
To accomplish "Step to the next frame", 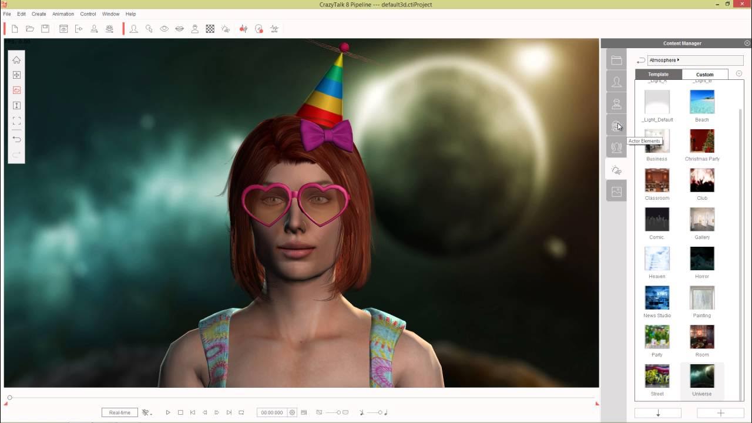I will (x=217, y=412).
